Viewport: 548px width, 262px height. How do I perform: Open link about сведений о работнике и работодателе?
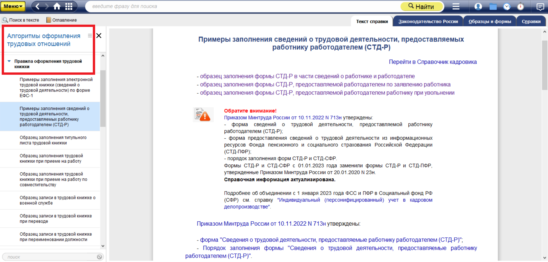click(x=307, y=76)
